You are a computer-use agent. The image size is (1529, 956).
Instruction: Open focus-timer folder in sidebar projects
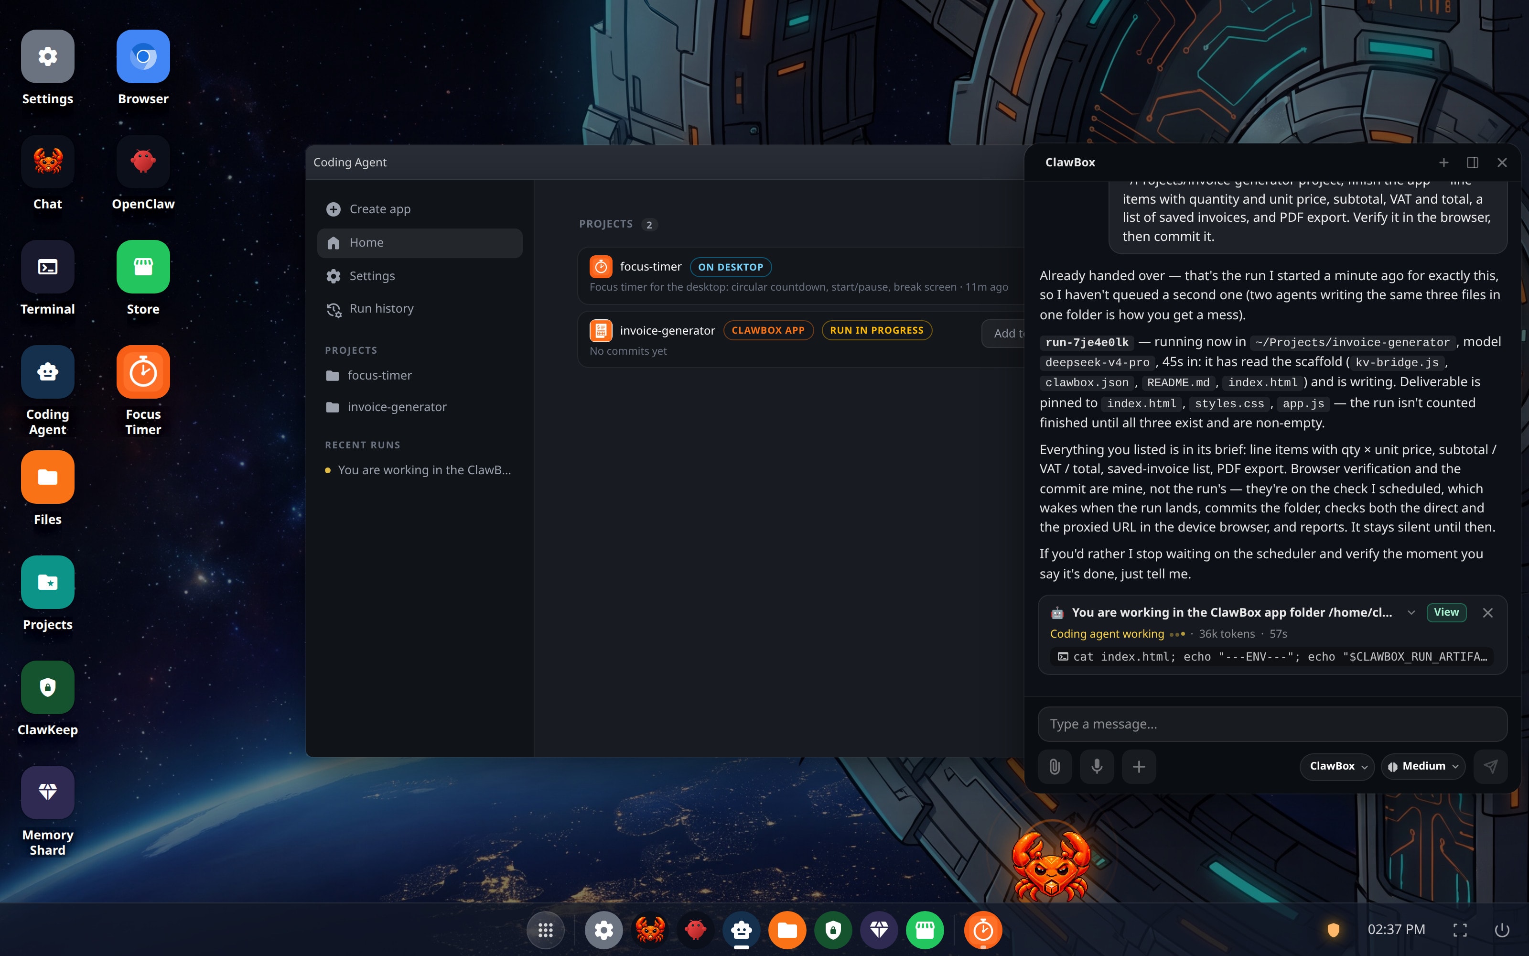click(x=420, y=376)
